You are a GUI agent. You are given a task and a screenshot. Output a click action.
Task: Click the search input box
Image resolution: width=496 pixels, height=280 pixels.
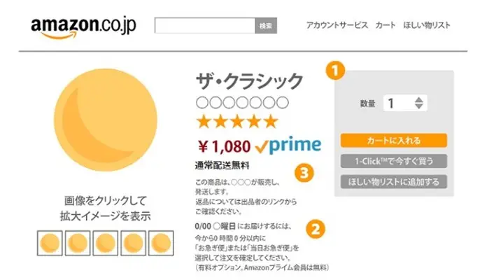pos(205,25)
